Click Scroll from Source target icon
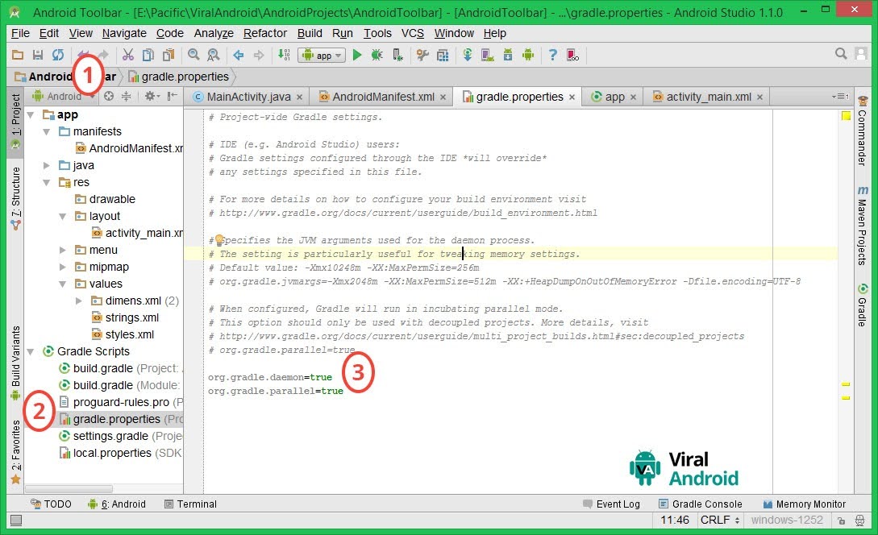Image resolution: width=878 pixels, height=535 pixels. click(109, 96)
